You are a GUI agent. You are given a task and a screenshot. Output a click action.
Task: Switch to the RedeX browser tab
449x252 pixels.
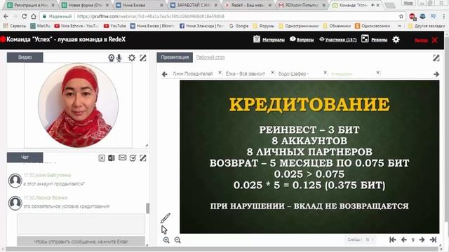pyautogui.click(x=247, y=5)
